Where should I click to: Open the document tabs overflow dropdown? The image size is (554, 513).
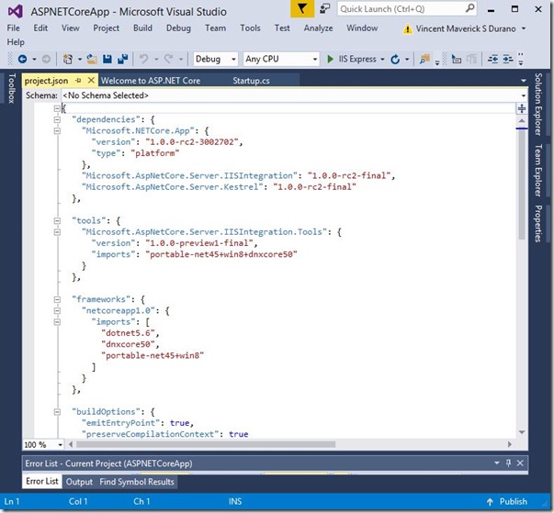click(x=524, y=81)
